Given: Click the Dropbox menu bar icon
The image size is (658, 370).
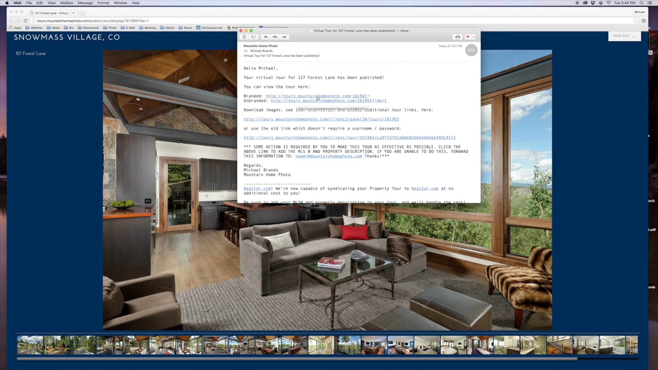Looking at the screenshot, I should point(593,3).
